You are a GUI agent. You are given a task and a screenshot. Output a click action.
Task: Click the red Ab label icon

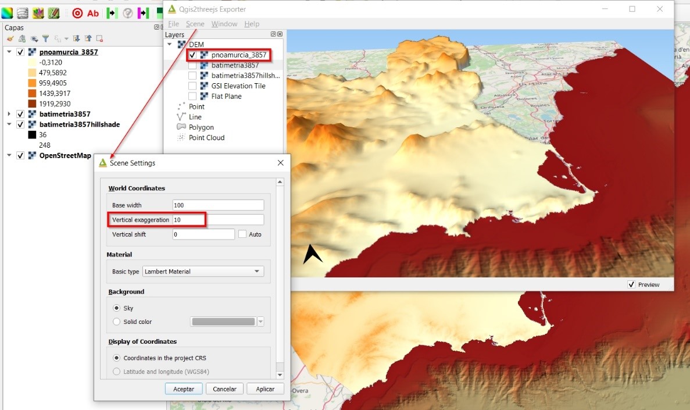pos(93,13)
